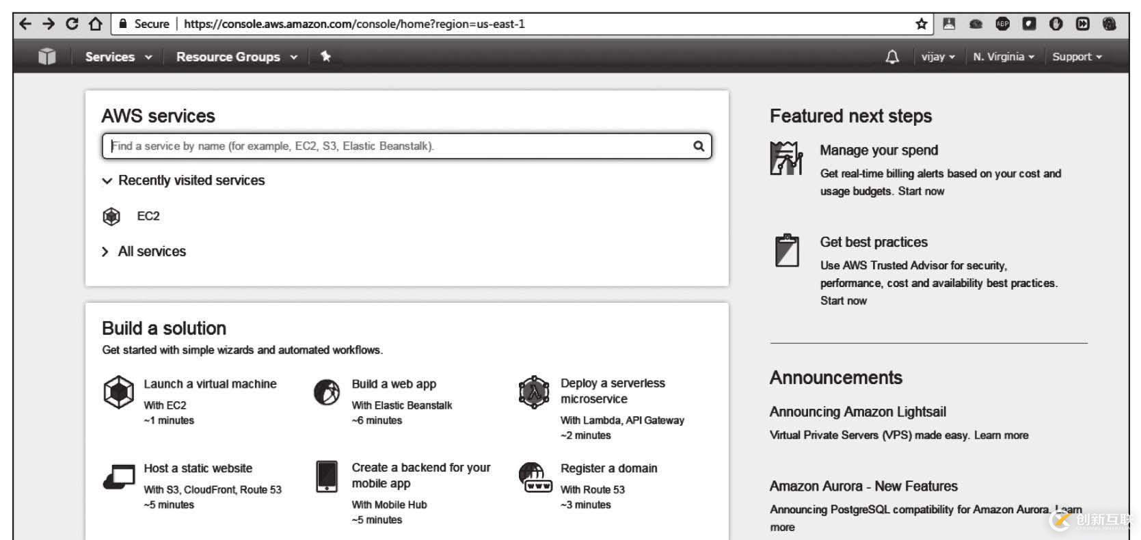Open the browser home page
The width and height of the screenshot is (1141, 540).
tap(95, 24)
